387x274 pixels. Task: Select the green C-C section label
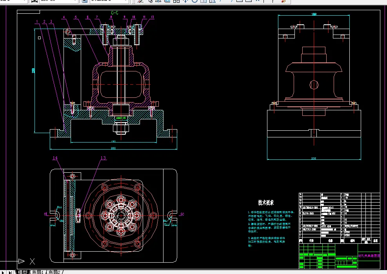pyautogui.click(x=114, y=13)
